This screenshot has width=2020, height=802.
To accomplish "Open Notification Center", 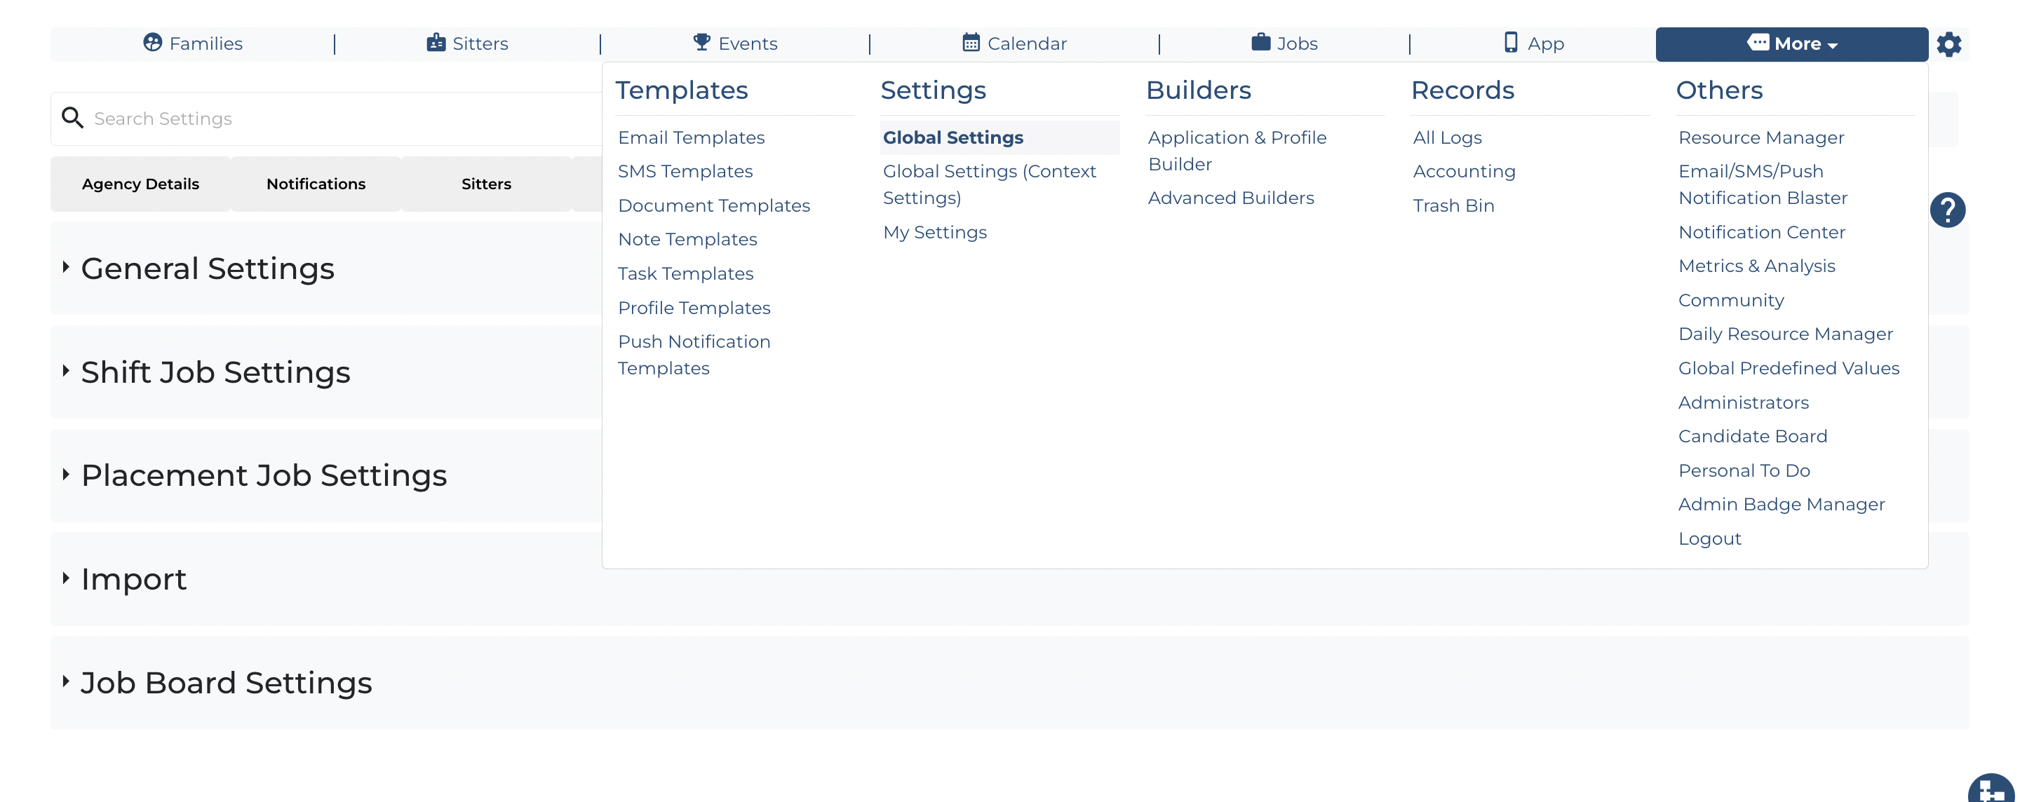I will [1761, 233].
